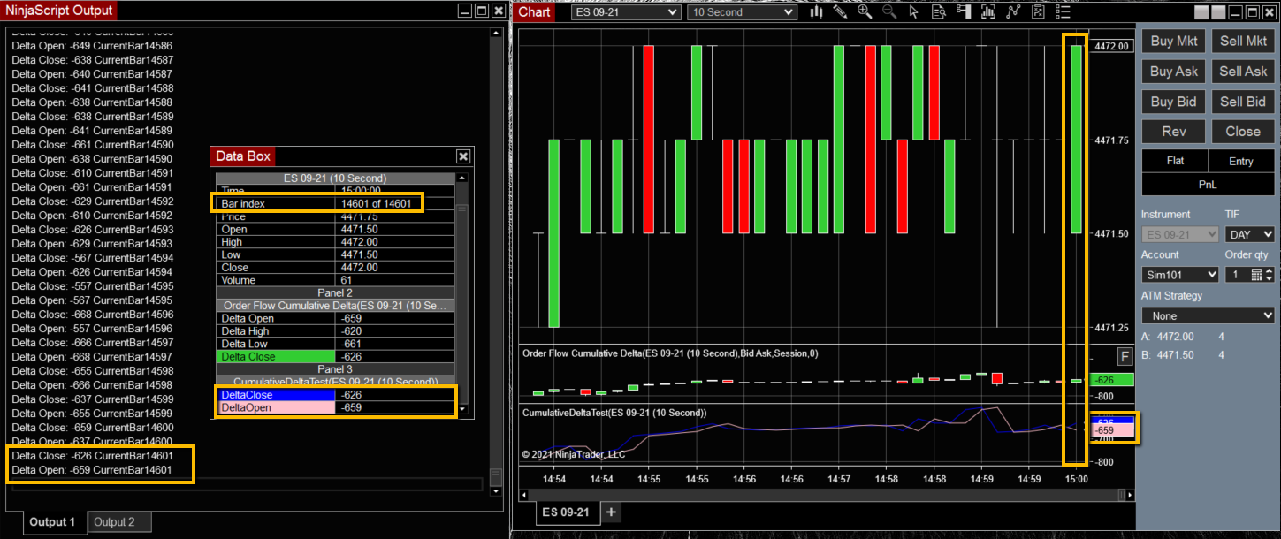1281x539 pixels.
Task: Switch to the Output 2 tab
Action: (x=115, y=522)
